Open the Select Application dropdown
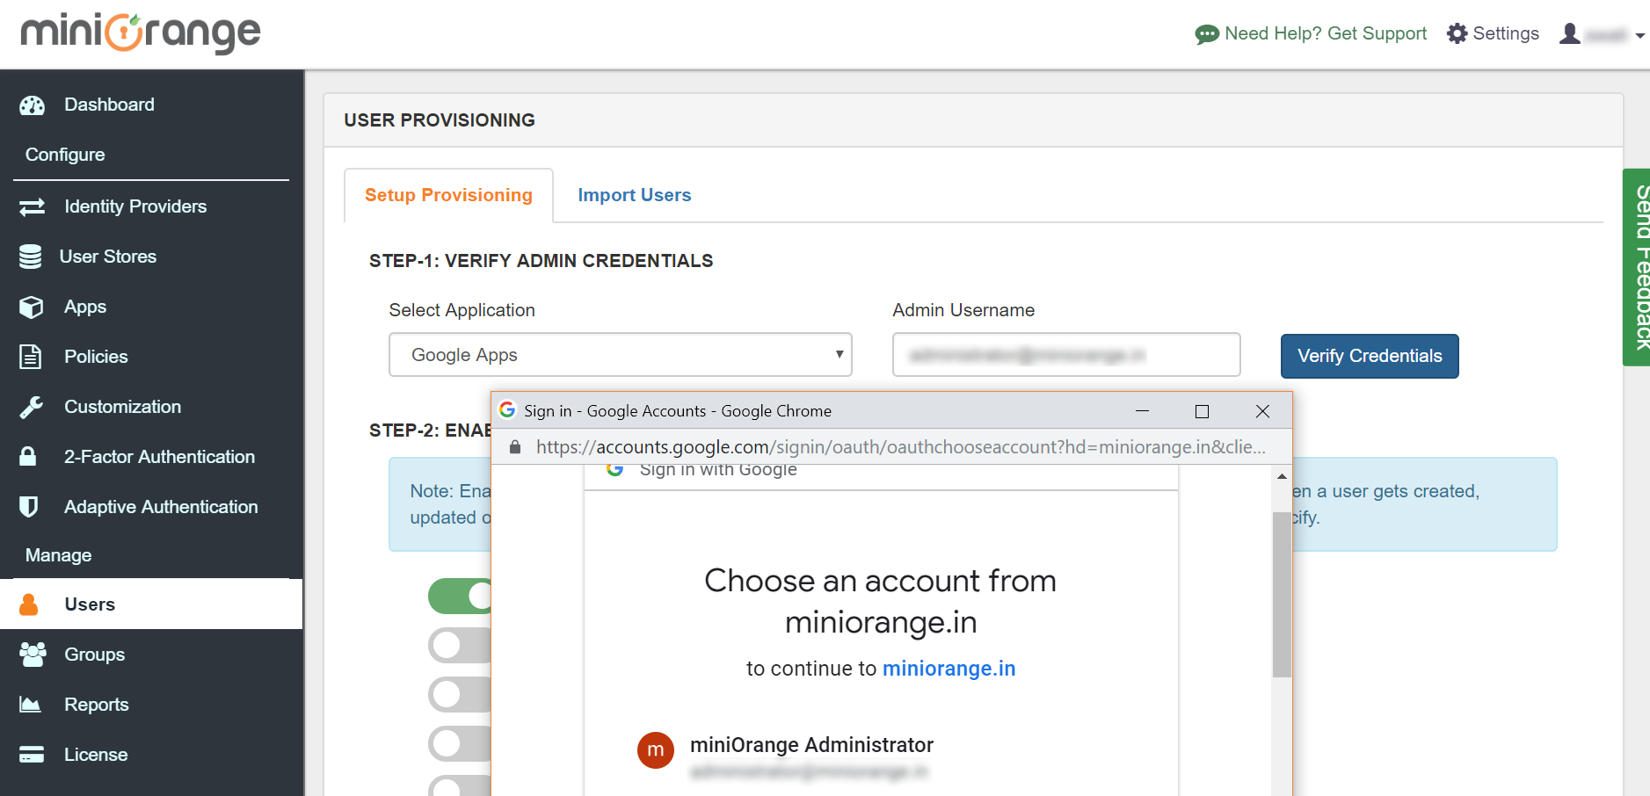1650x796 pixels. coord(620,355)
